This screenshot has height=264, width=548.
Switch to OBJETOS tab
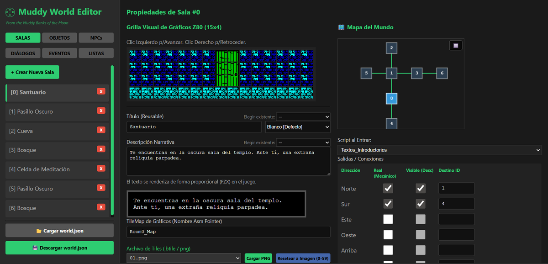click(x=59, y=38)
